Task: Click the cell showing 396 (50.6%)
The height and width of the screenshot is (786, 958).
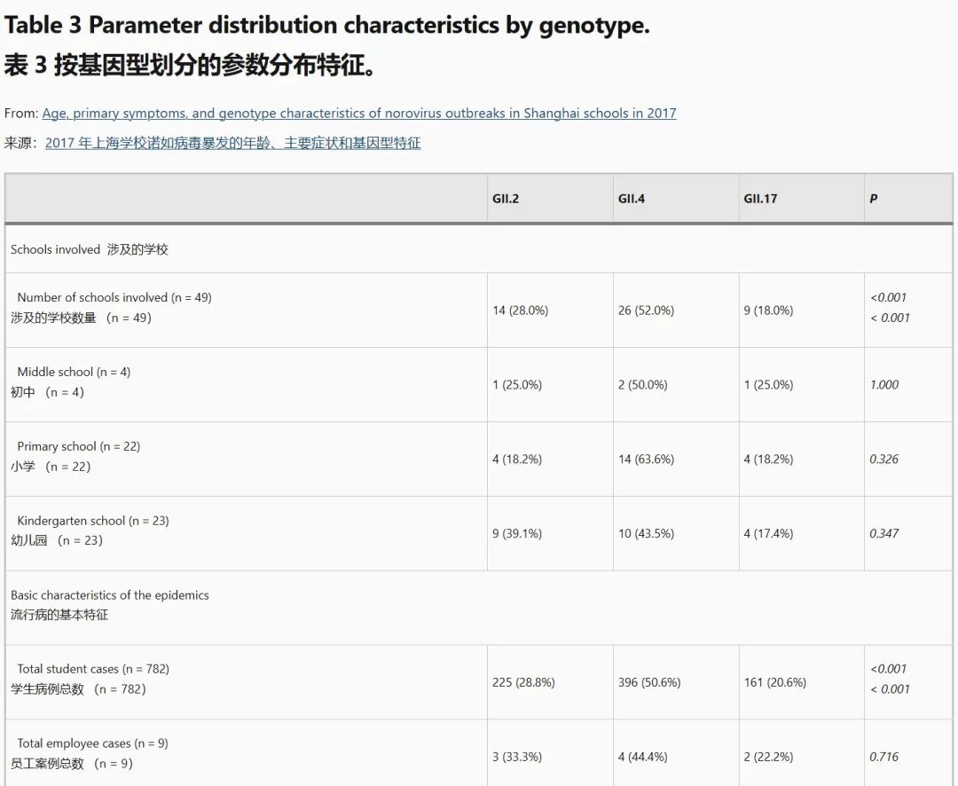Action: [x=649, y=682]
